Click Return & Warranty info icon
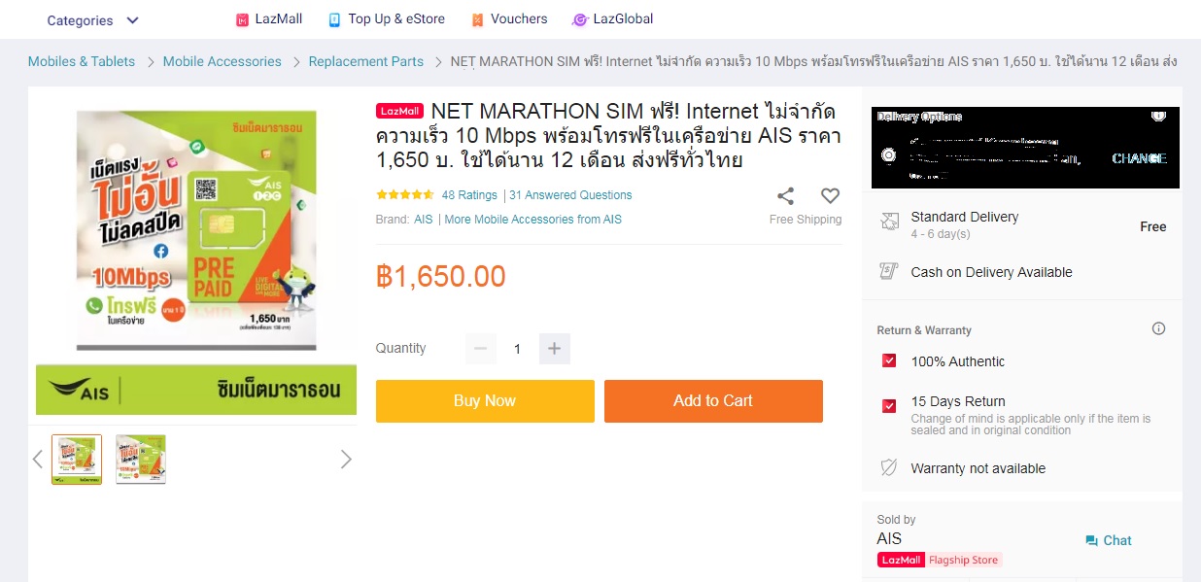 click(1158, 328)
